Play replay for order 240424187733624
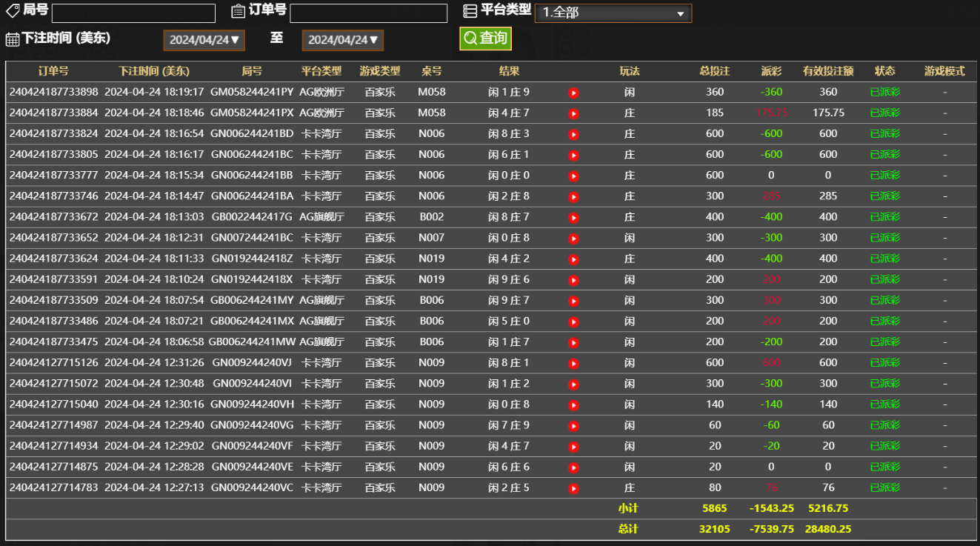The image size is (980, 546). tap(573, 259)
